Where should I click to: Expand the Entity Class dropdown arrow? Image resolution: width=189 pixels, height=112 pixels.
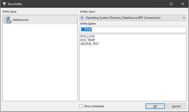pyautogui.click(x=184, y=18)
